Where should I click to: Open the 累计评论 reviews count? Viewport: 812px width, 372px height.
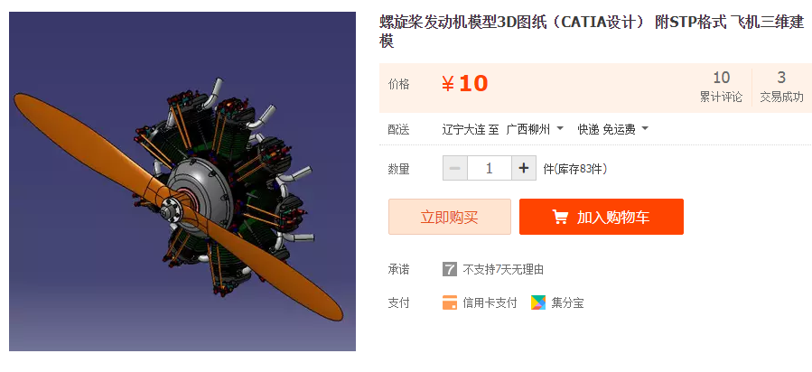pyautogui.click(x=721, y=87)
